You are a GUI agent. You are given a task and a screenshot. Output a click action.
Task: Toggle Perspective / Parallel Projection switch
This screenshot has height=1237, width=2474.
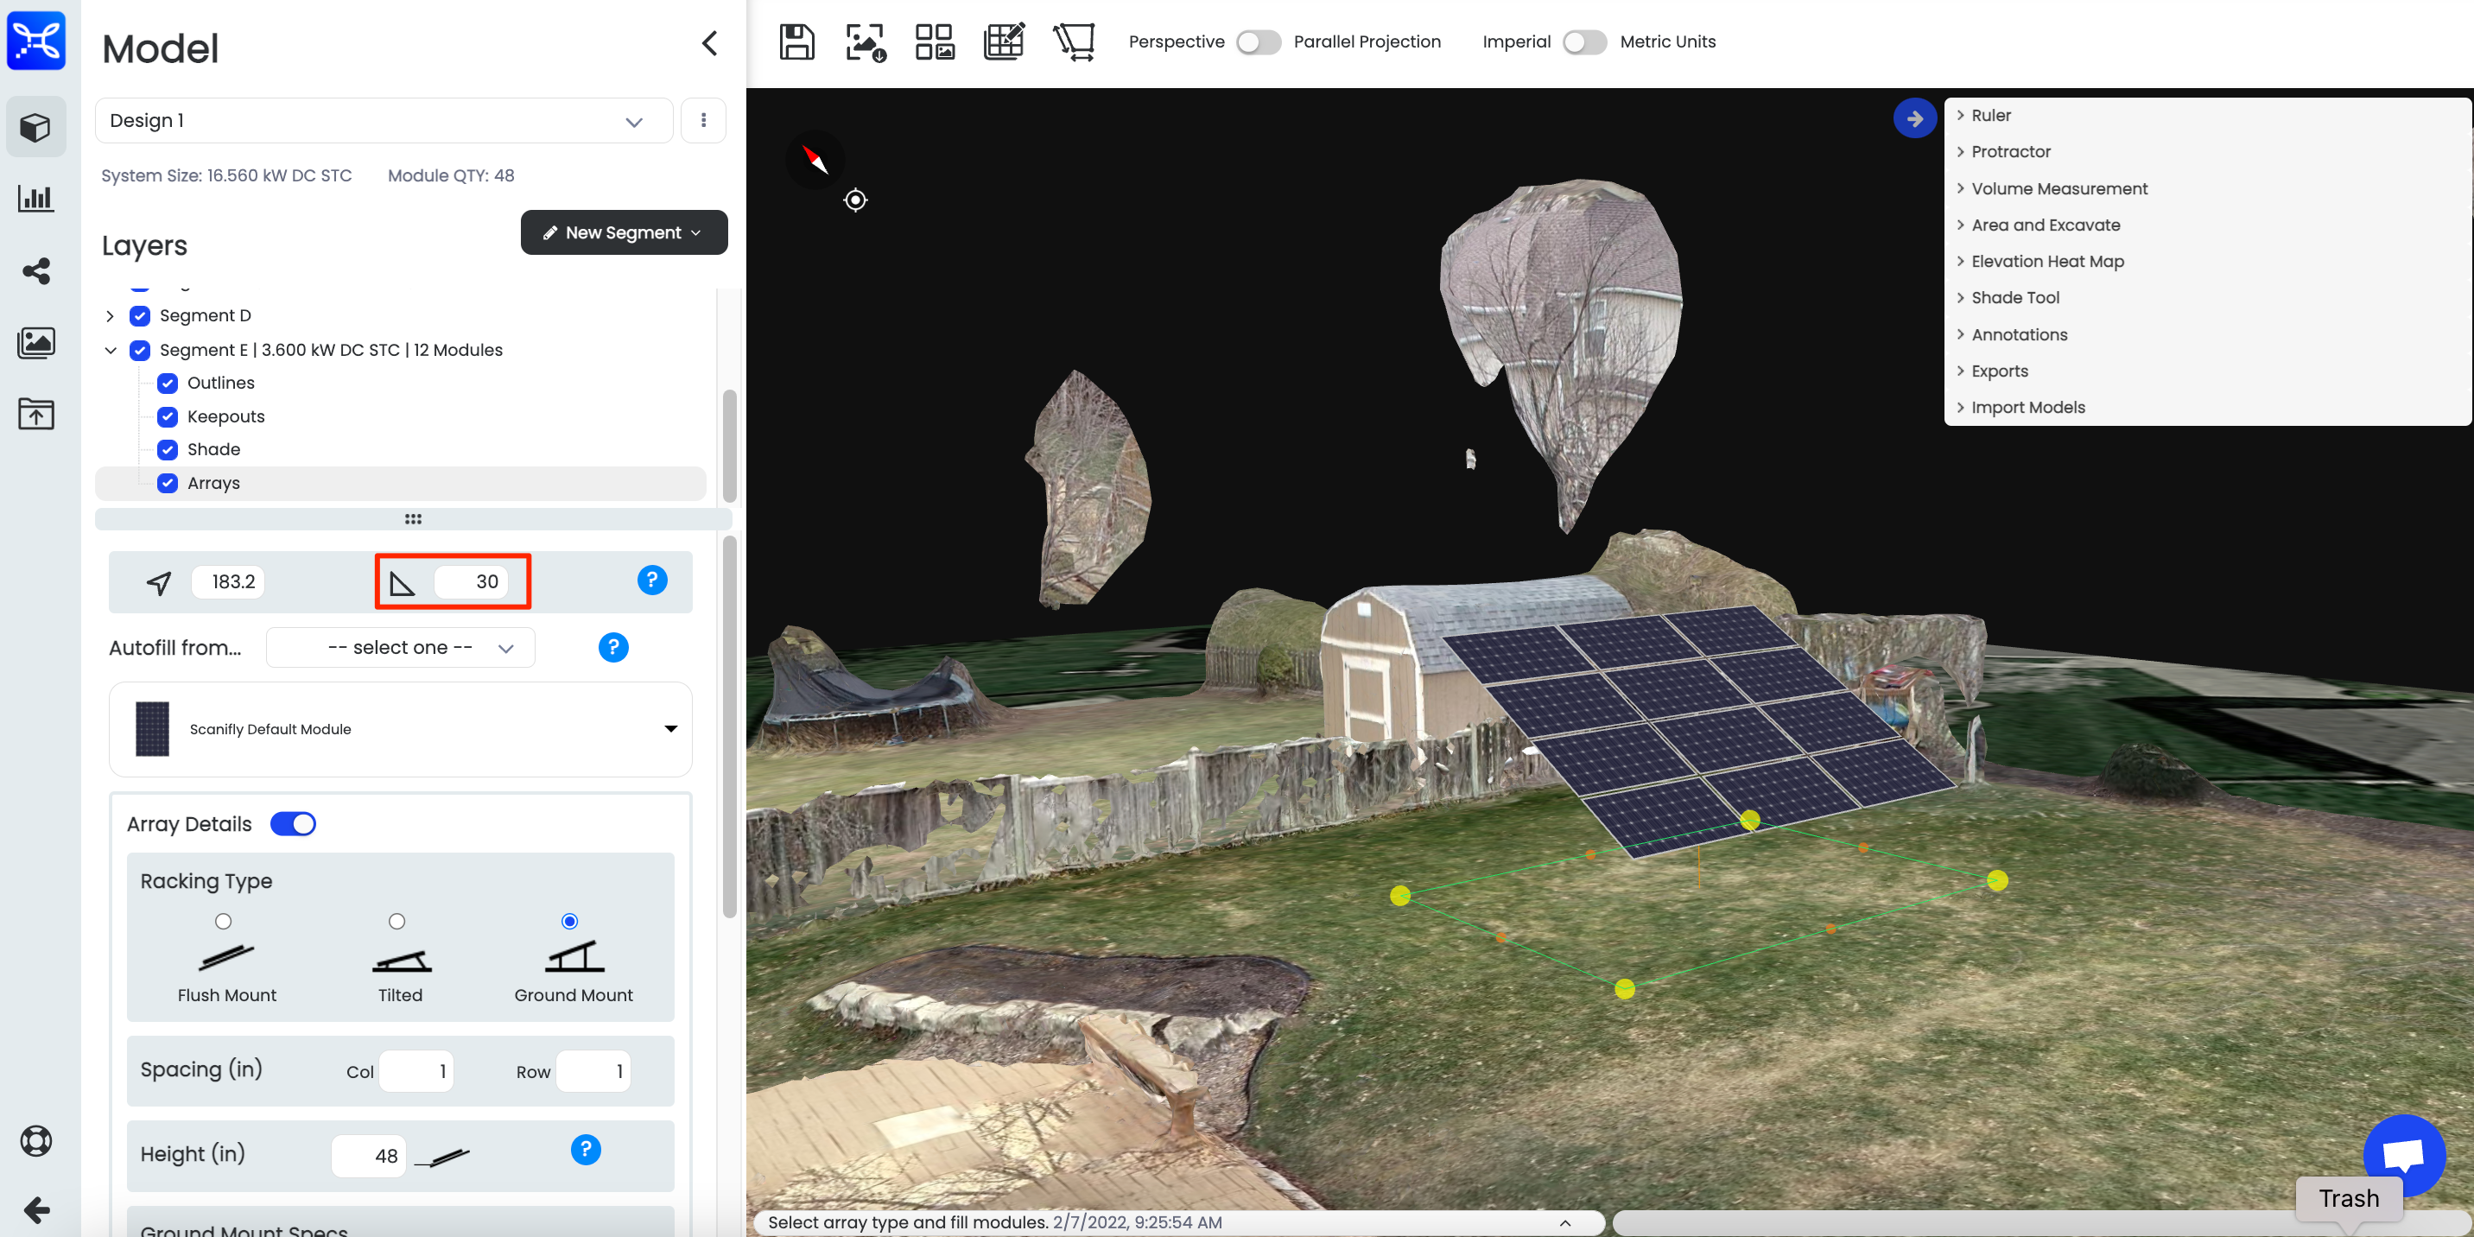tap(1258, 41)
